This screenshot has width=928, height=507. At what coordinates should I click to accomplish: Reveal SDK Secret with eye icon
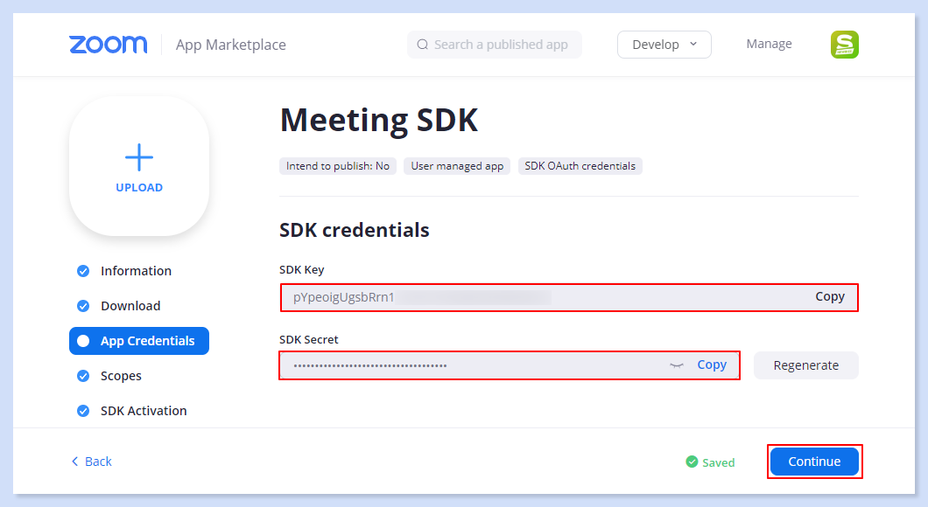point(677,365)
